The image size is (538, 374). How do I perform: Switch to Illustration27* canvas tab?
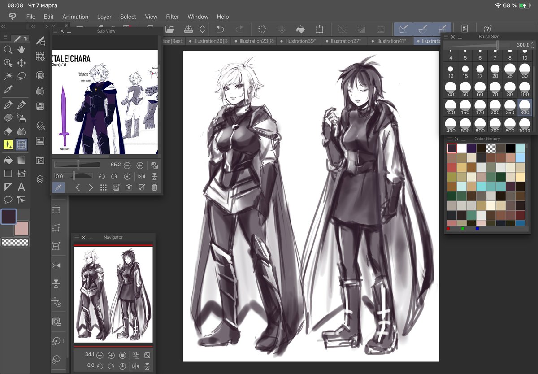pos(345,41)
